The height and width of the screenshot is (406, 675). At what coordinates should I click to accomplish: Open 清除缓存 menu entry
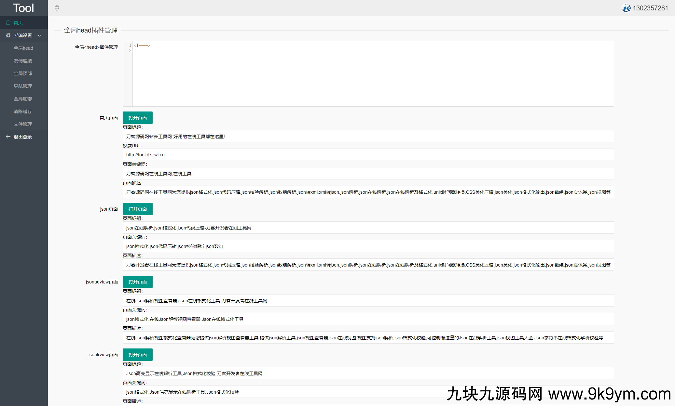tap(23, 111)
